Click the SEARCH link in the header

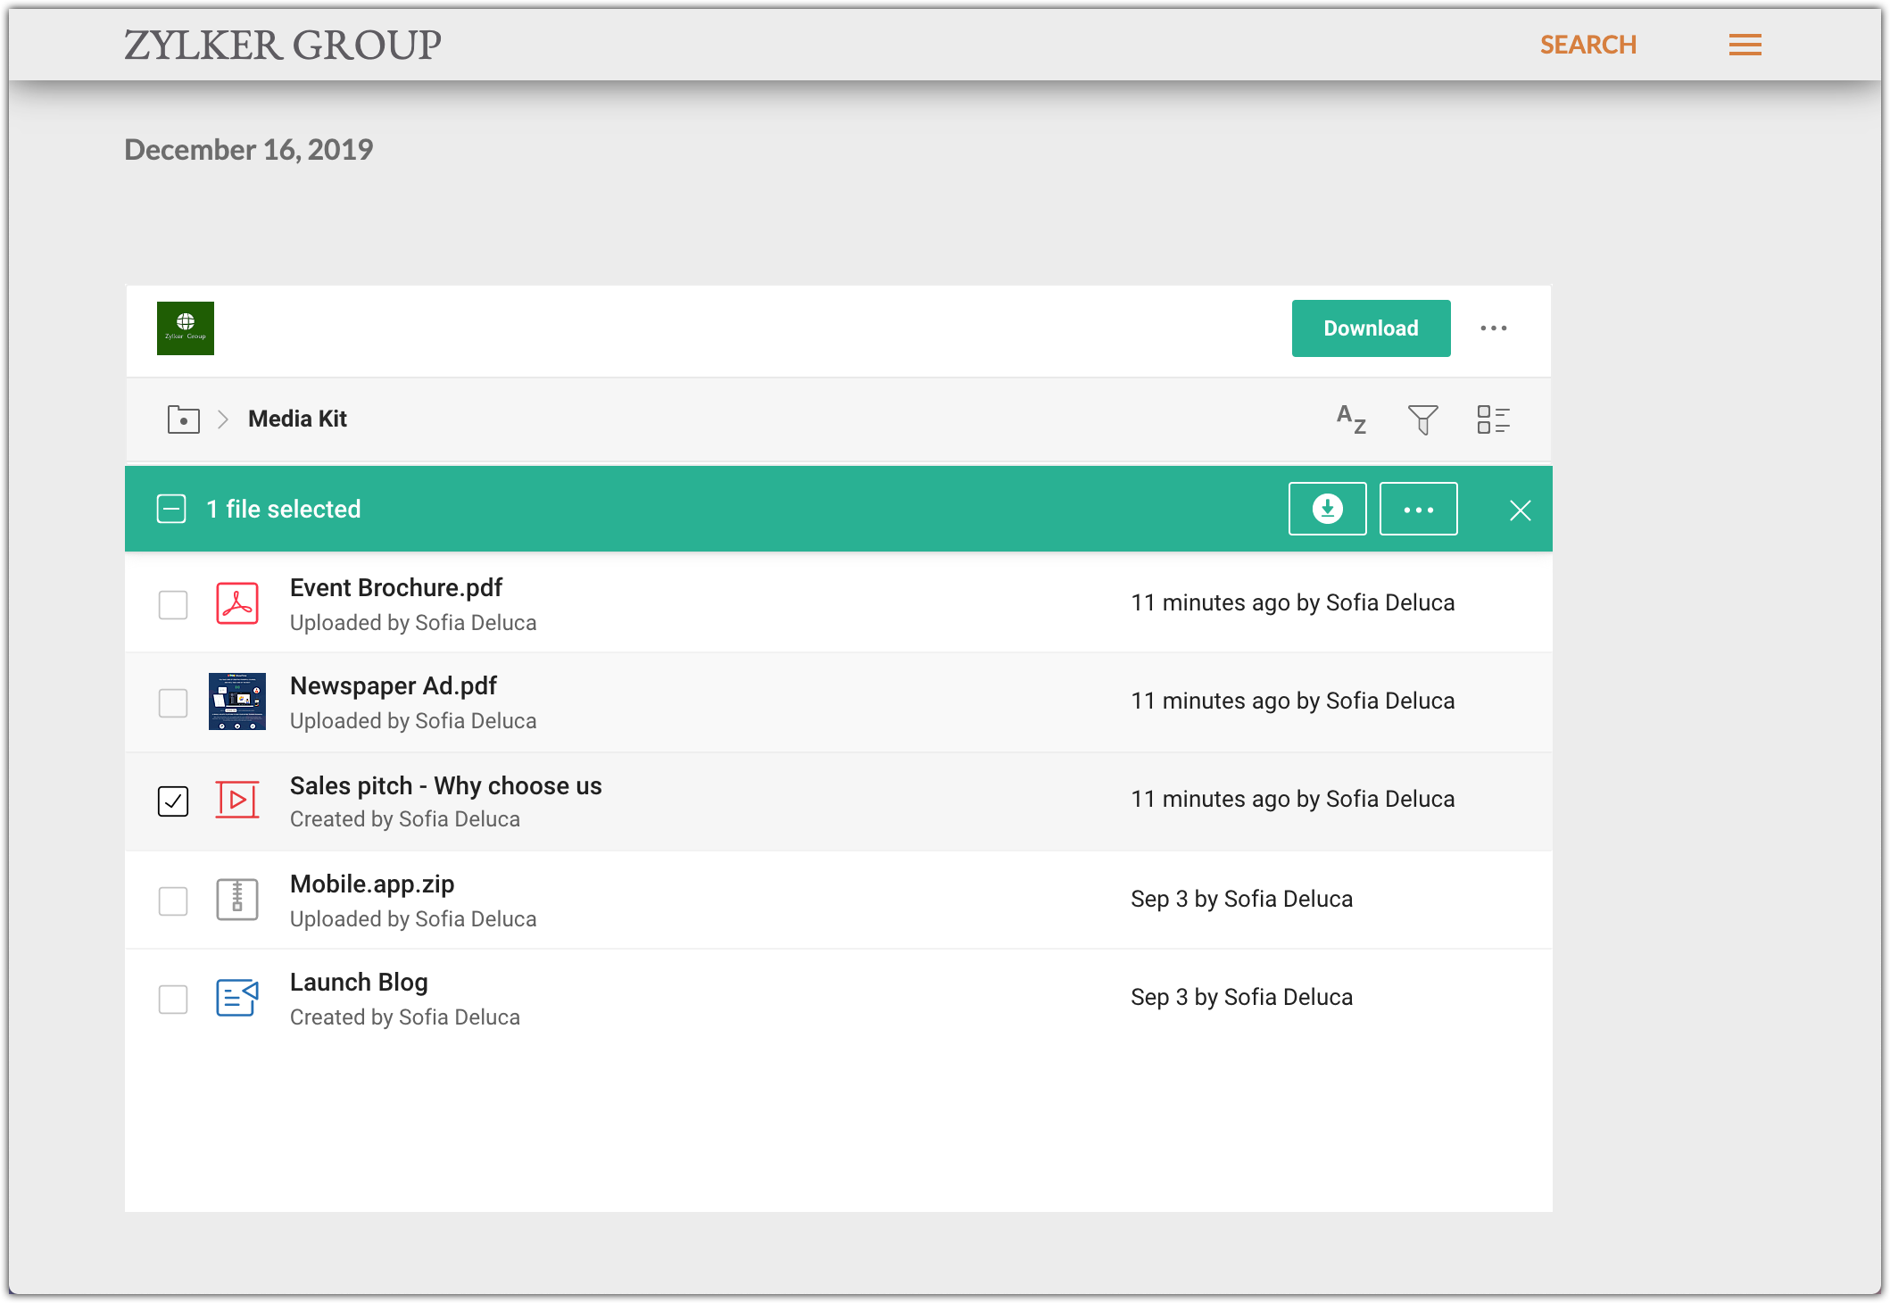1587,45
